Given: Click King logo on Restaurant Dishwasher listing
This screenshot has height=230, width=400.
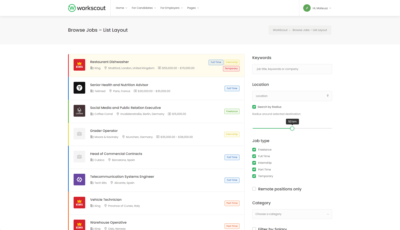Looking at the screenshot, I should click(x=79, y=65).
